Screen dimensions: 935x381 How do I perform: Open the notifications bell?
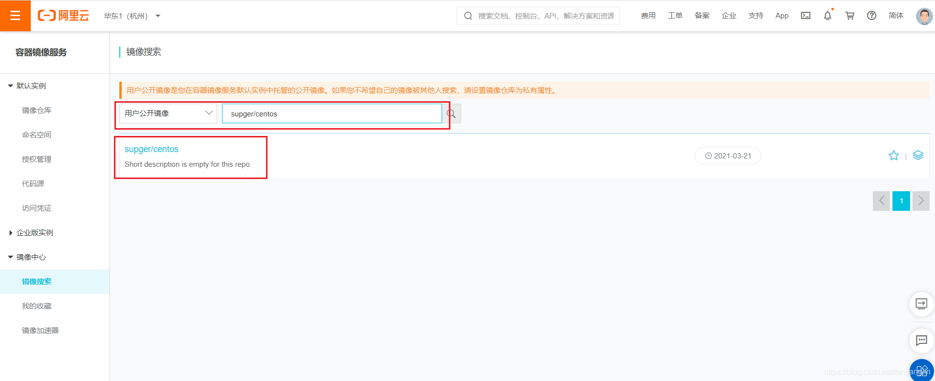tap(827, 16)
